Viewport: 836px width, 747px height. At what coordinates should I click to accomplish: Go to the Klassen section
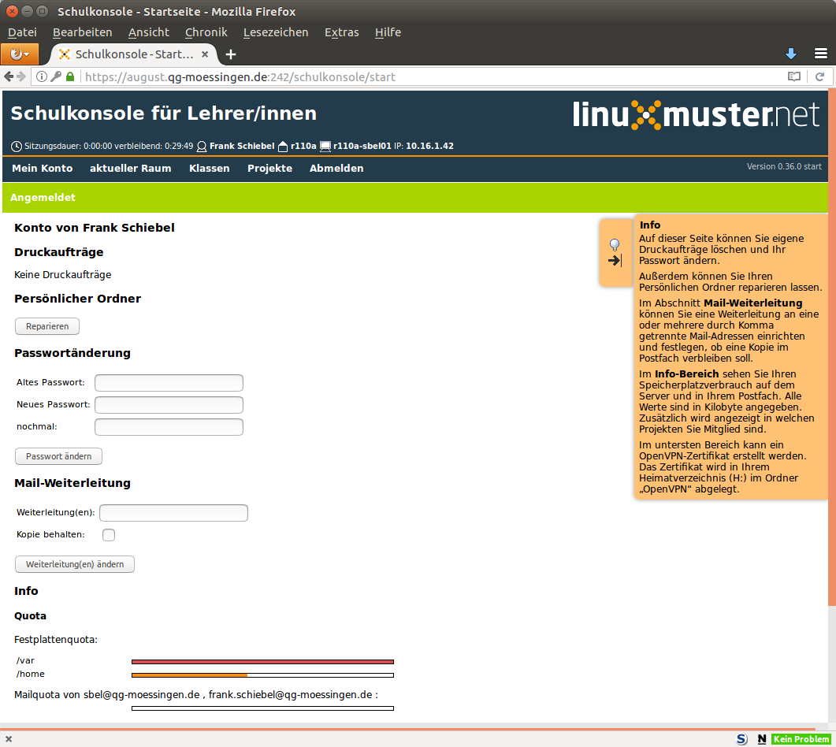coord(209,169)
